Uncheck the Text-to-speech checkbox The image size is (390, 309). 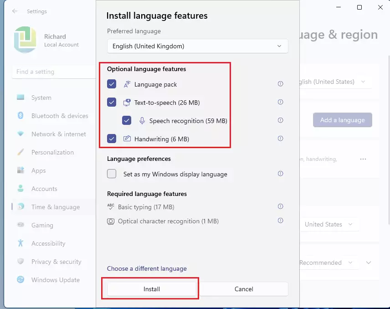(x=112, y=102)
